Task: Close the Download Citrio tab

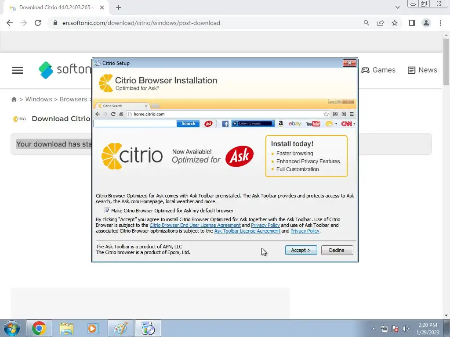Action: (102, 8)
